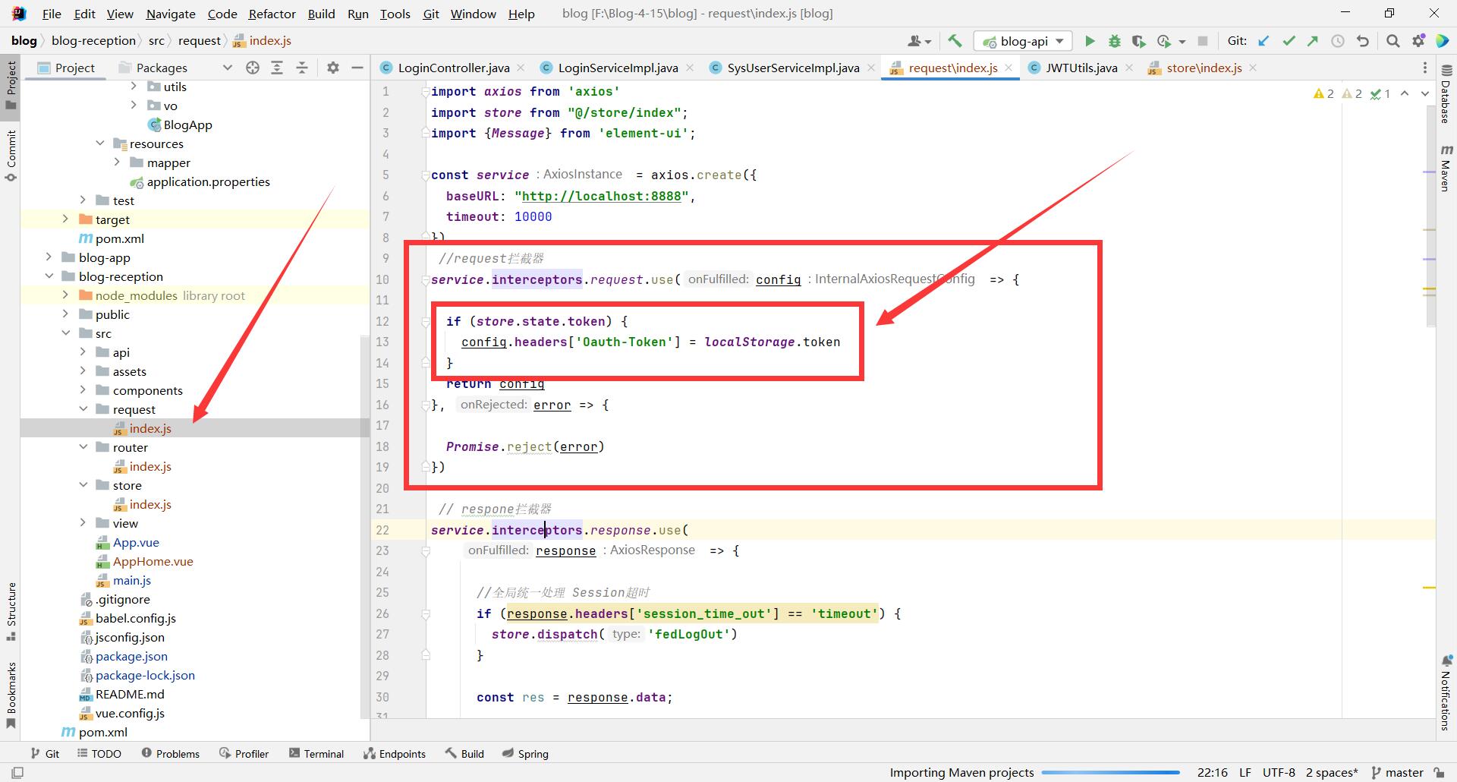
Task: Open the Navigate menu
Action: coord(171,14)
